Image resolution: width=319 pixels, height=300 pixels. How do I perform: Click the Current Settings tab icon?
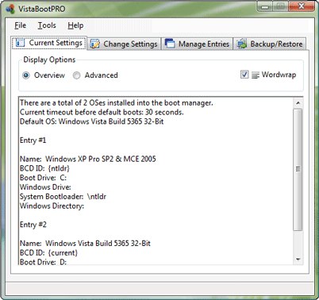click(20, 42)
